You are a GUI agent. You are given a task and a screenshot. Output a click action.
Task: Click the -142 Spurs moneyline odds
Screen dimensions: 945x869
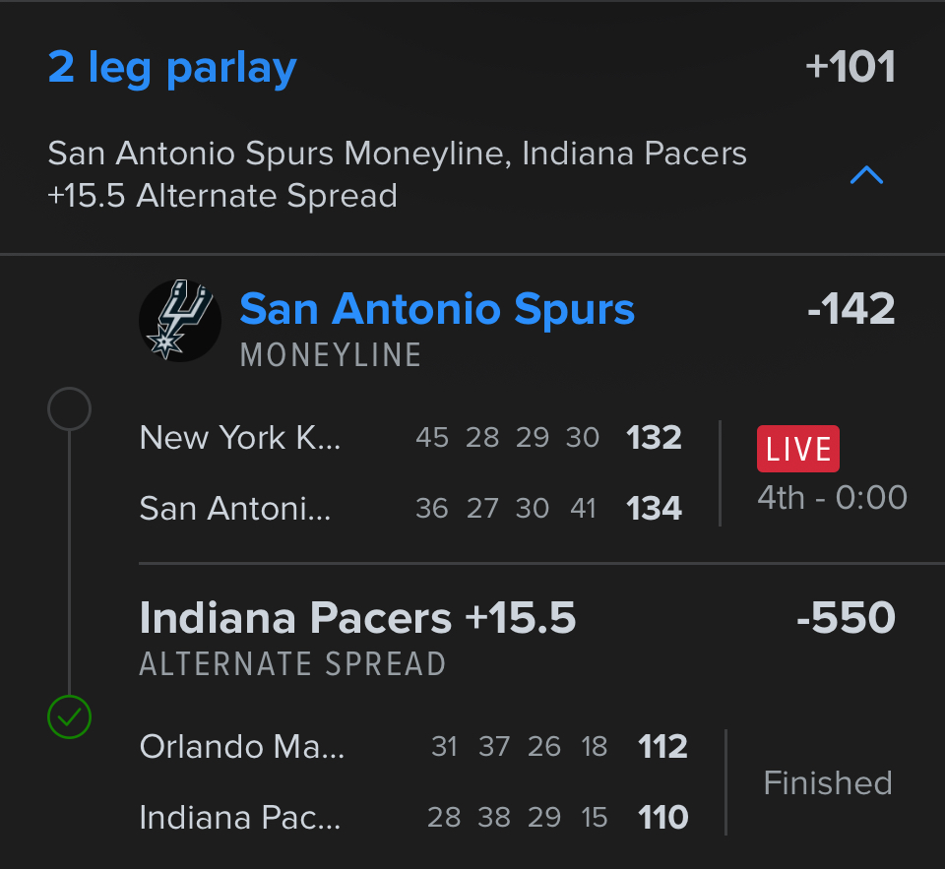click(x=850, y=309)
